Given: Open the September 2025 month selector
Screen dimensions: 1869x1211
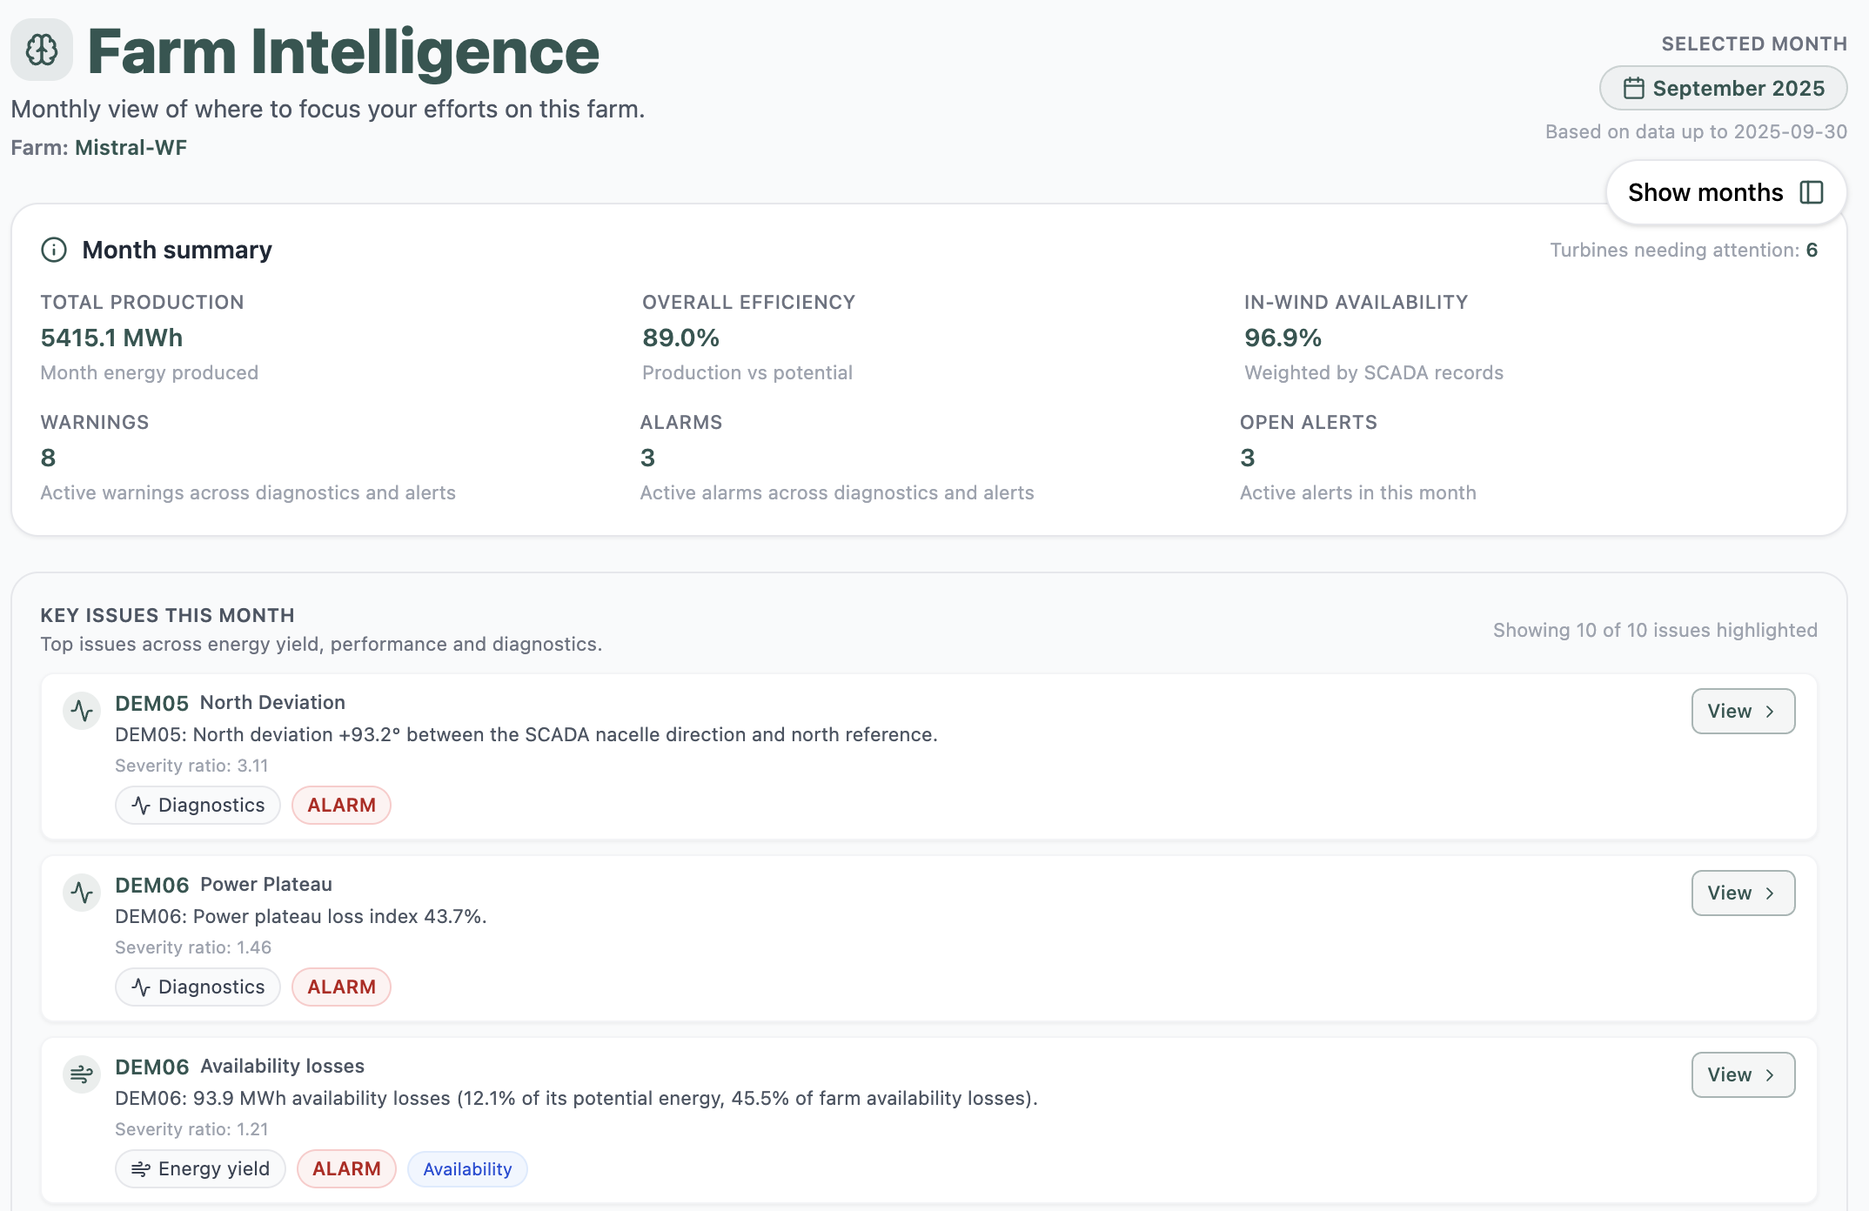Looking at the screenshot, I should pyautogui.click(x=1723, y=89).
